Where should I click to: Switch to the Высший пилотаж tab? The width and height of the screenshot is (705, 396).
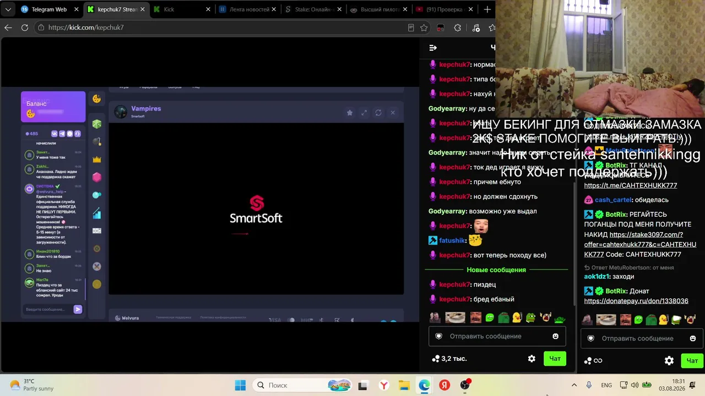[379, 9]
